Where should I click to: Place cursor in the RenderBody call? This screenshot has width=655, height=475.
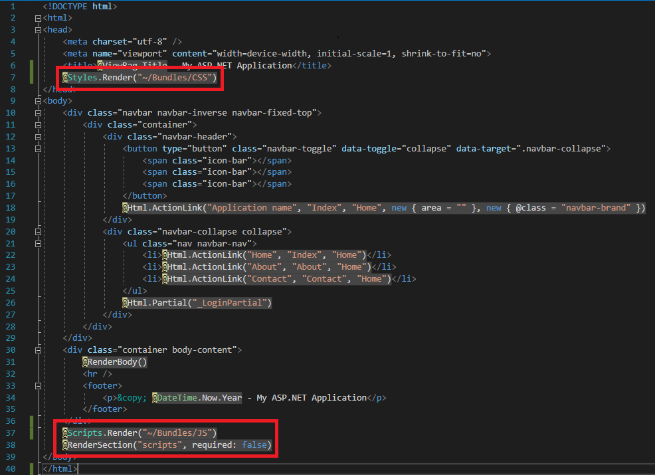(x=114, y=361)
